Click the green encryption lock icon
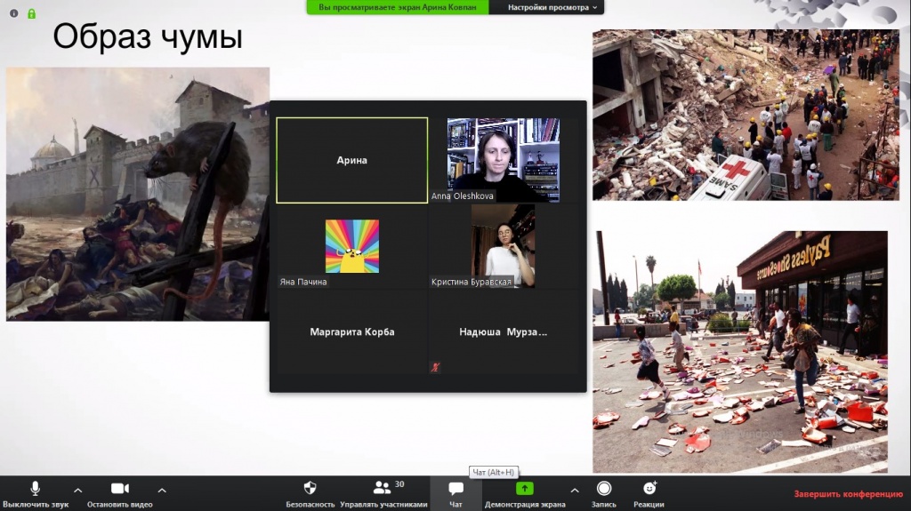 click(31, 13)
